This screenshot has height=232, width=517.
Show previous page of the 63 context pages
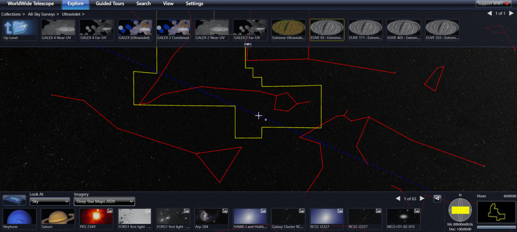[398, 199]
